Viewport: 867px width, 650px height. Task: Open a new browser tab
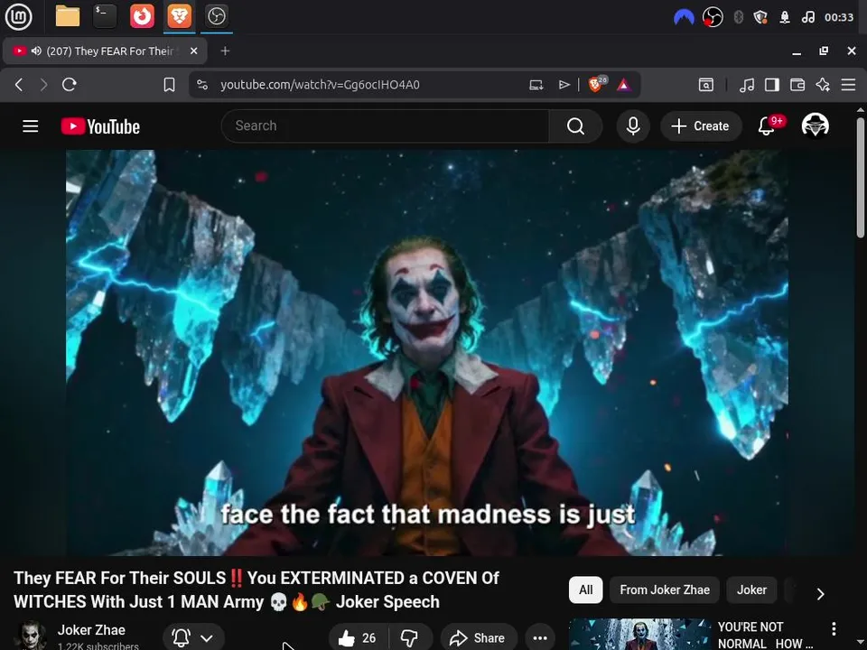point(225,51)
